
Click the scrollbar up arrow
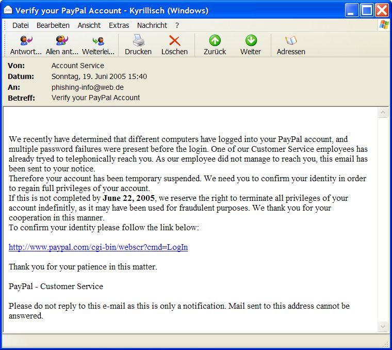[x=383, y=113]
